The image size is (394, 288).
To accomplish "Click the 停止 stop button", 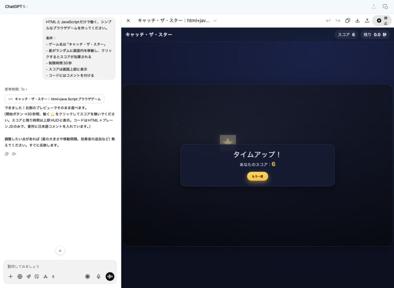I will [x=382, y=21].
